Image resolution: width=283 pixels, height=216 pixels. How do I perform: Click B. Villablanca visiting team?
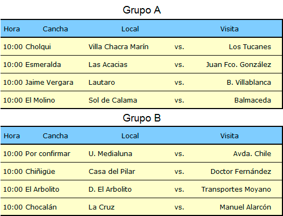tap(249, 83)
